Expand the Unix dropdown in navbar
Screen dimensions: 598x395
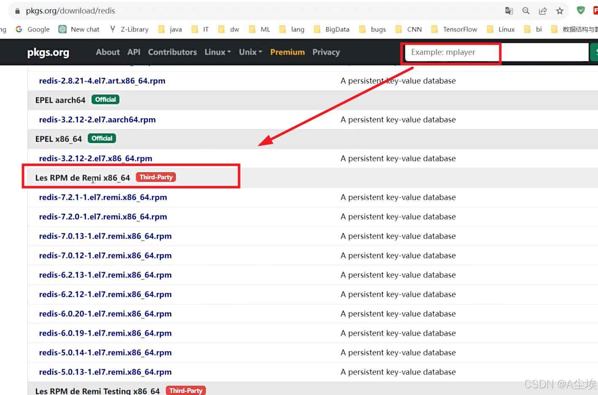[x=250, y=52]
